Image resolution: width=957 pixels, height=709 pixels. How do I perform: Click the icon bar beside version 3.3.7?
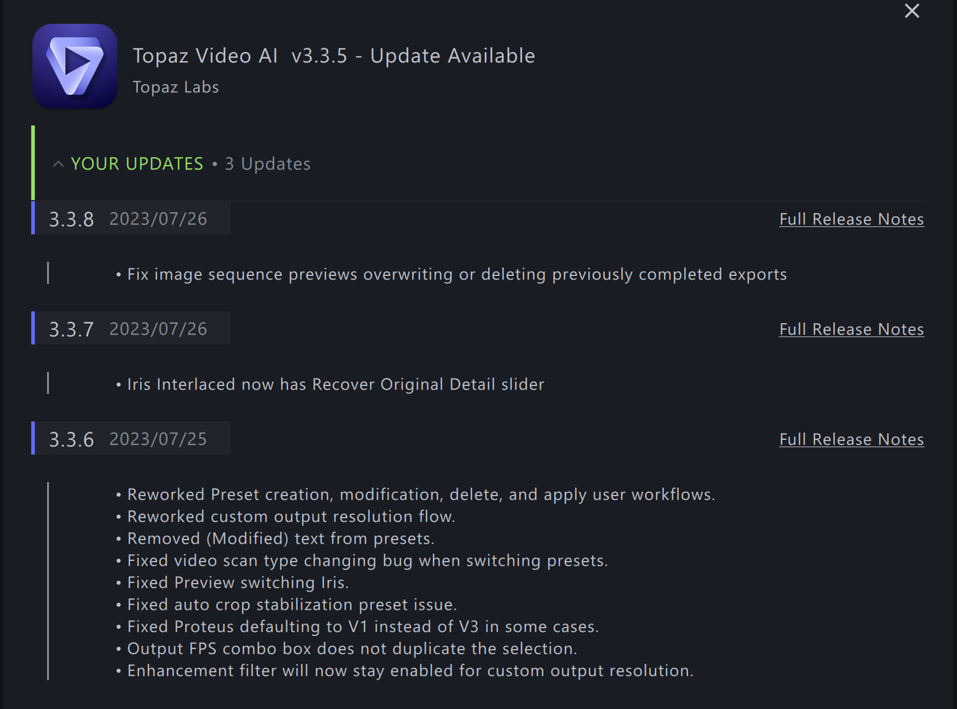click(33, 328)
